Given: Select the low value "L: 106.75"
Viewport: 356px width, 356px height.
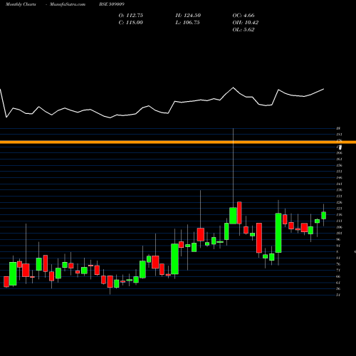Looking at the screenshot, I should pyautogui.click(x=187, y=23).
